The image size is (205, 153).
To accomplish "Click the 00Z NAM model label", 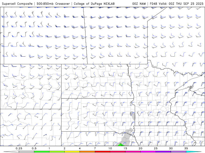I will coord(139,4).
